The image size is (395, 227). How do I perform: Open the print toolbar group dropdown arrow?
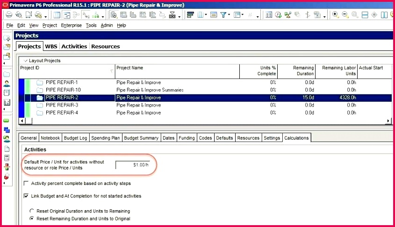pos(46,17)
